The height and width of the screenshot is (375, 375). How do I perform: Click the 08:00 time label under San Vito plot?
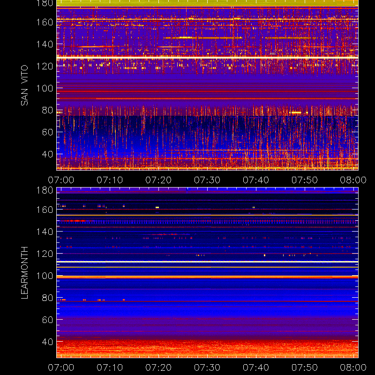click(353, 180)
